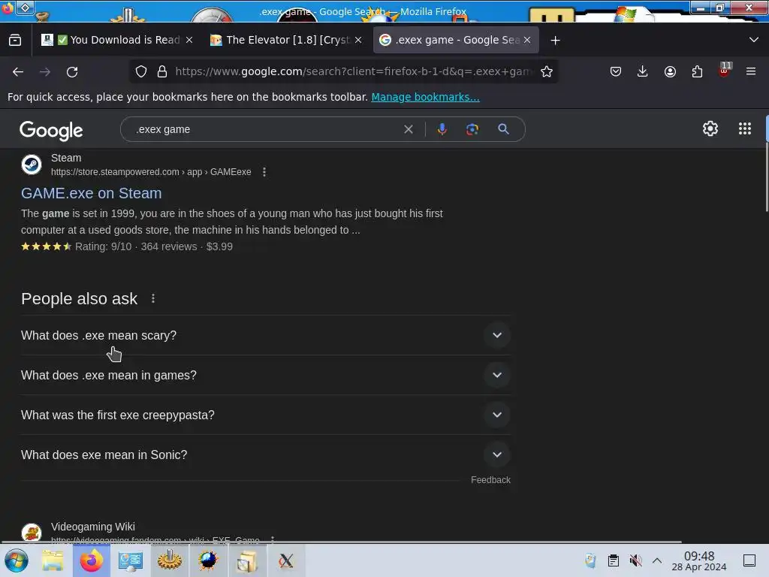Click the 'Manage bookmarks...' link
This screenshot has height=577, width=769.
pos(425,97)
